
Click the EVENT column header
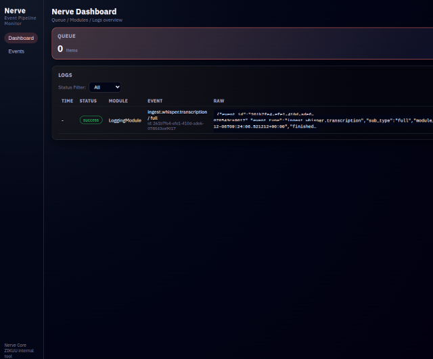tap(155, 101)
